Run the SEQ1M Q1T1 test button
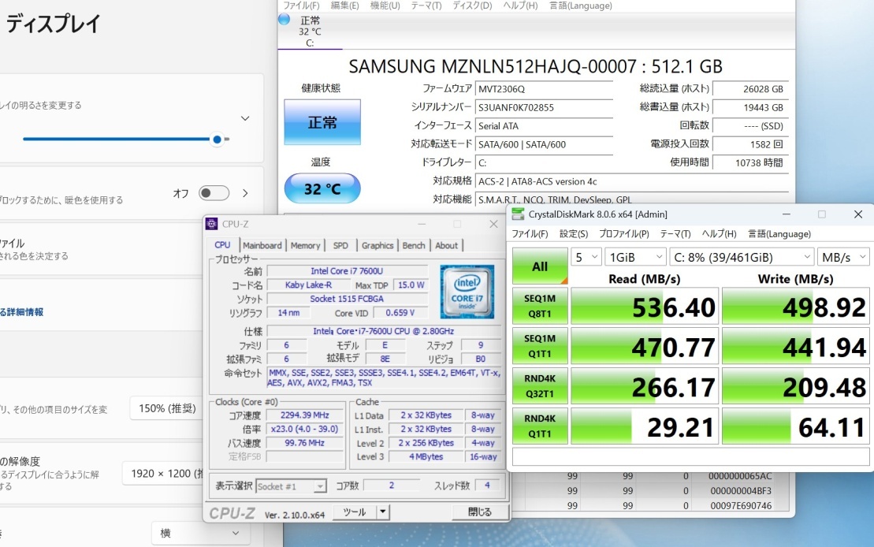 click(540, 346)
